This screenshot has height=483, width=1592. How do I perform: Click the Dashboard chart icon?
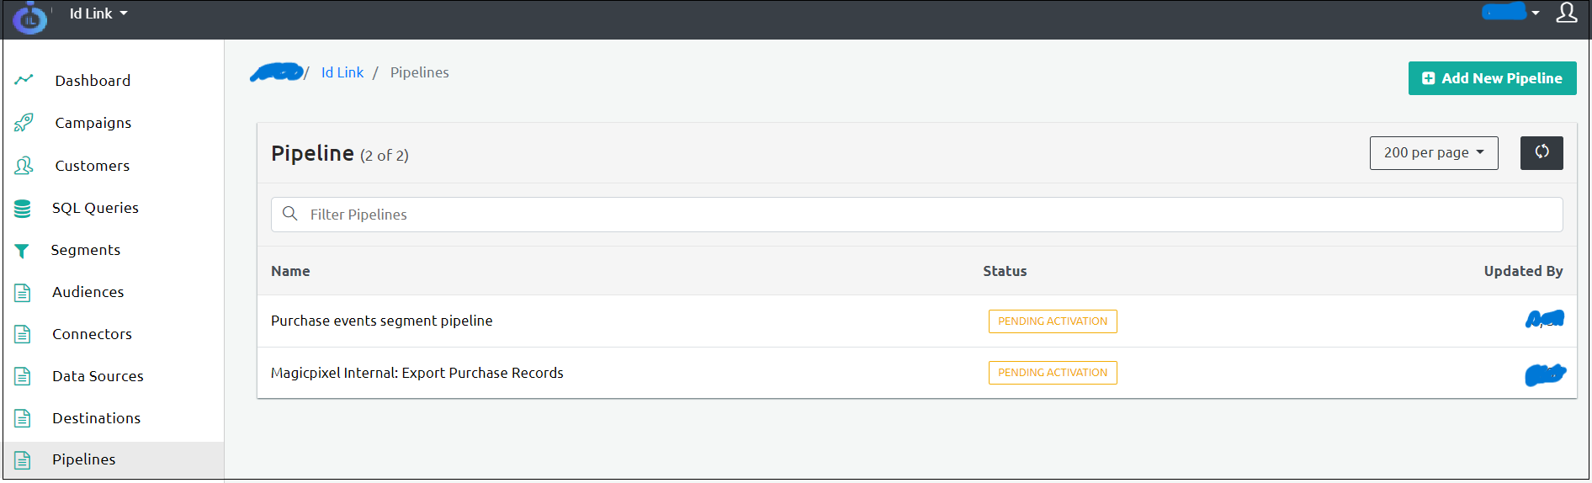(24, 80)
